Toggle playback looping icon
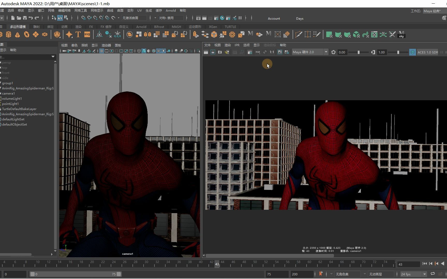Image resolution: width=447 pixels, height=279 pixels. point(433,274)
